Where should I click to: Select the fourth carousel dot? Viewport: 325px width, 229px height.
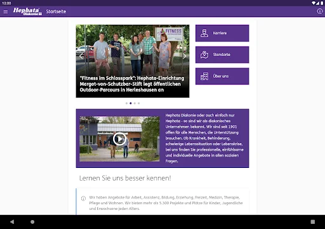pos(138,103)
